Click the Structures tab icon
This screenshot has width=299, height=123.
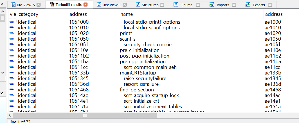(138, 5)
